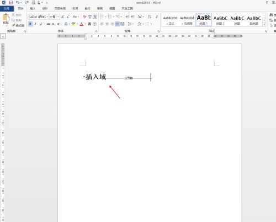Click the ruler tab selector box
The width and height of the screenshot is (276, 222).
(3, 36)
